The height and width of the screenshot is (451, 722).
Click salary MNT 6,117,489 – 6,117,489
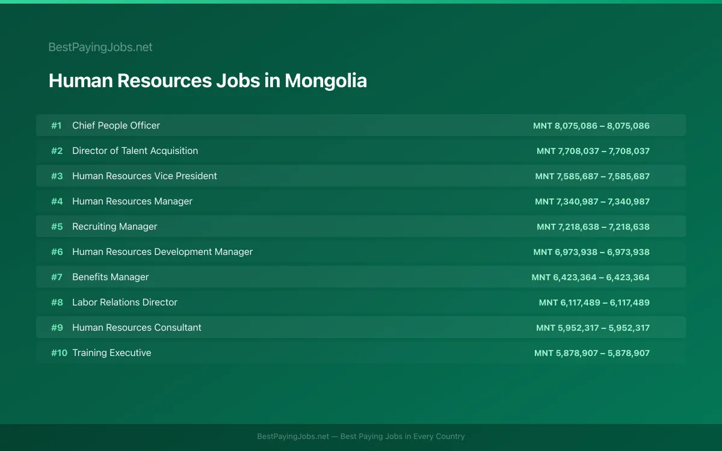pos(594,302)
